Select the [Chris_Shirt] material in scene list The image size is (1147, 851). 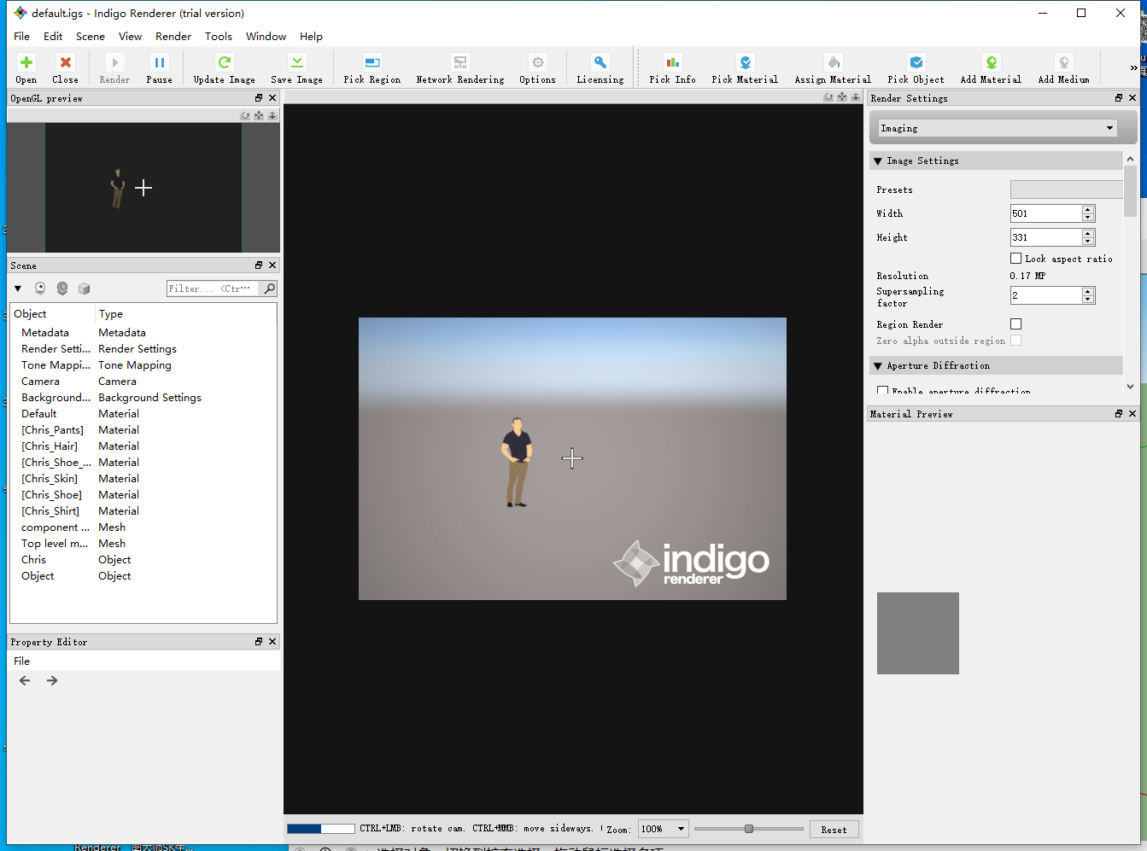50,511
